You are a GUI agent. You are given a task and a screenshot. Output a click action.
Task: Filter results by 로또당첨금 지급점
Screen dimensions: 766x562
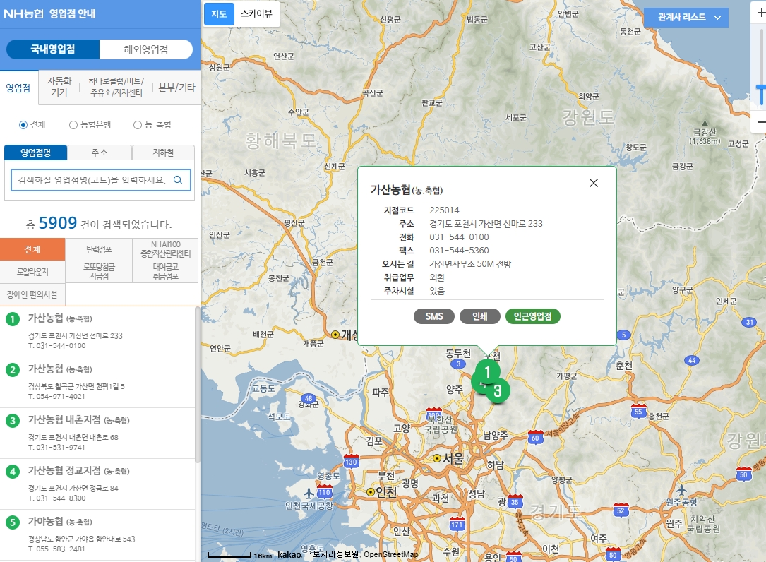pos(99,272)
